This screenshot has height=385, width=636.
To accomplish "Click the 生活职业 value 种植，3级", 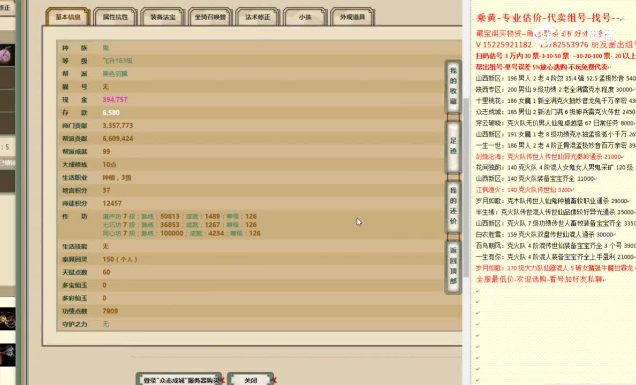I will point(117,178).
